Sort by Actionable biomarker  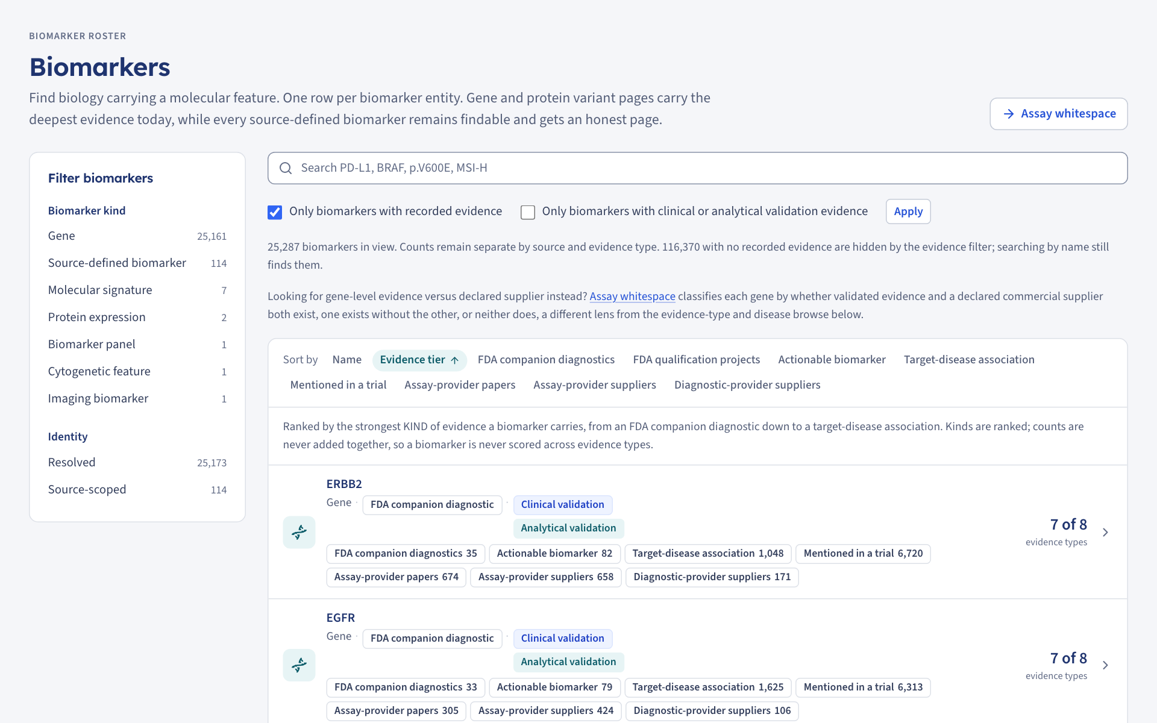(x=832, y=360)
